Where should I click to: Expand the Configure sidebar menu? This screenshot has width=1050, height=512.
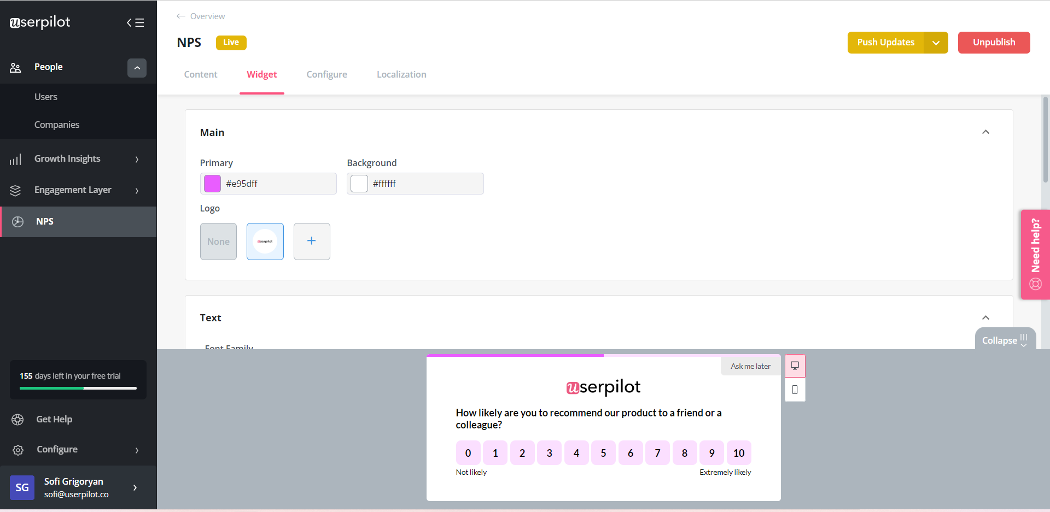pyautogui.click(x=137, y=450)
